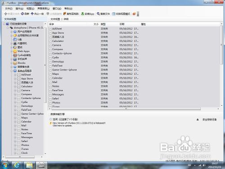This screenshot has width=225, height=169.
Task: Click the Install App toolbar icon
Action: pyautogui.click(x=82, y=14)
